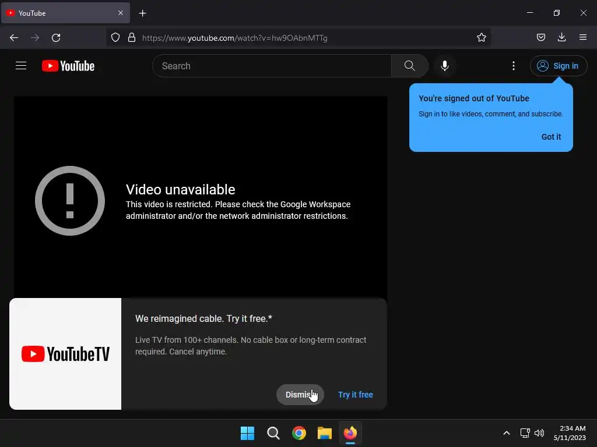Dismiss the YouTube TV promotion
597x447 pixels.
[x=300, y=395]
